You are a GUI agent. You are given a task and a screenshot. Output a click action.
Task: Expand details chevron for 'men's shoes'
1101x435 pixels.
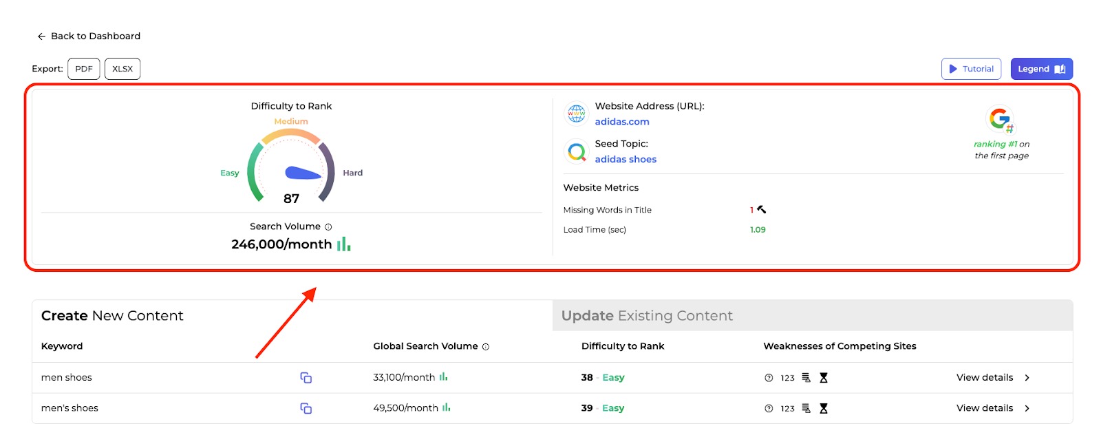tap(1027, 409)
